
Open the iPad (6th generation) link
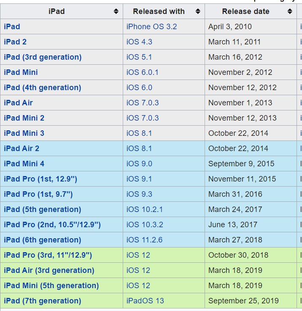click(42, 240)
